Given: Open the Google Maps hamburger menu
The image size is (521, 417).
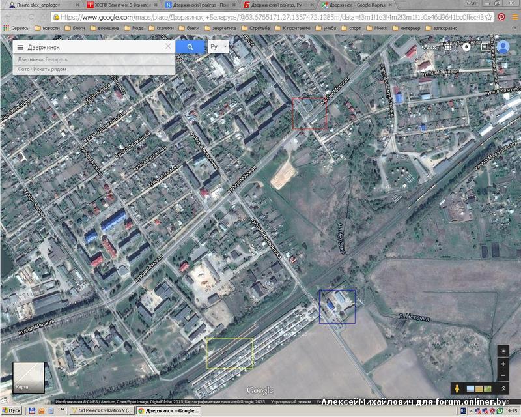Looking at the screenshot, I should [20, 47].
